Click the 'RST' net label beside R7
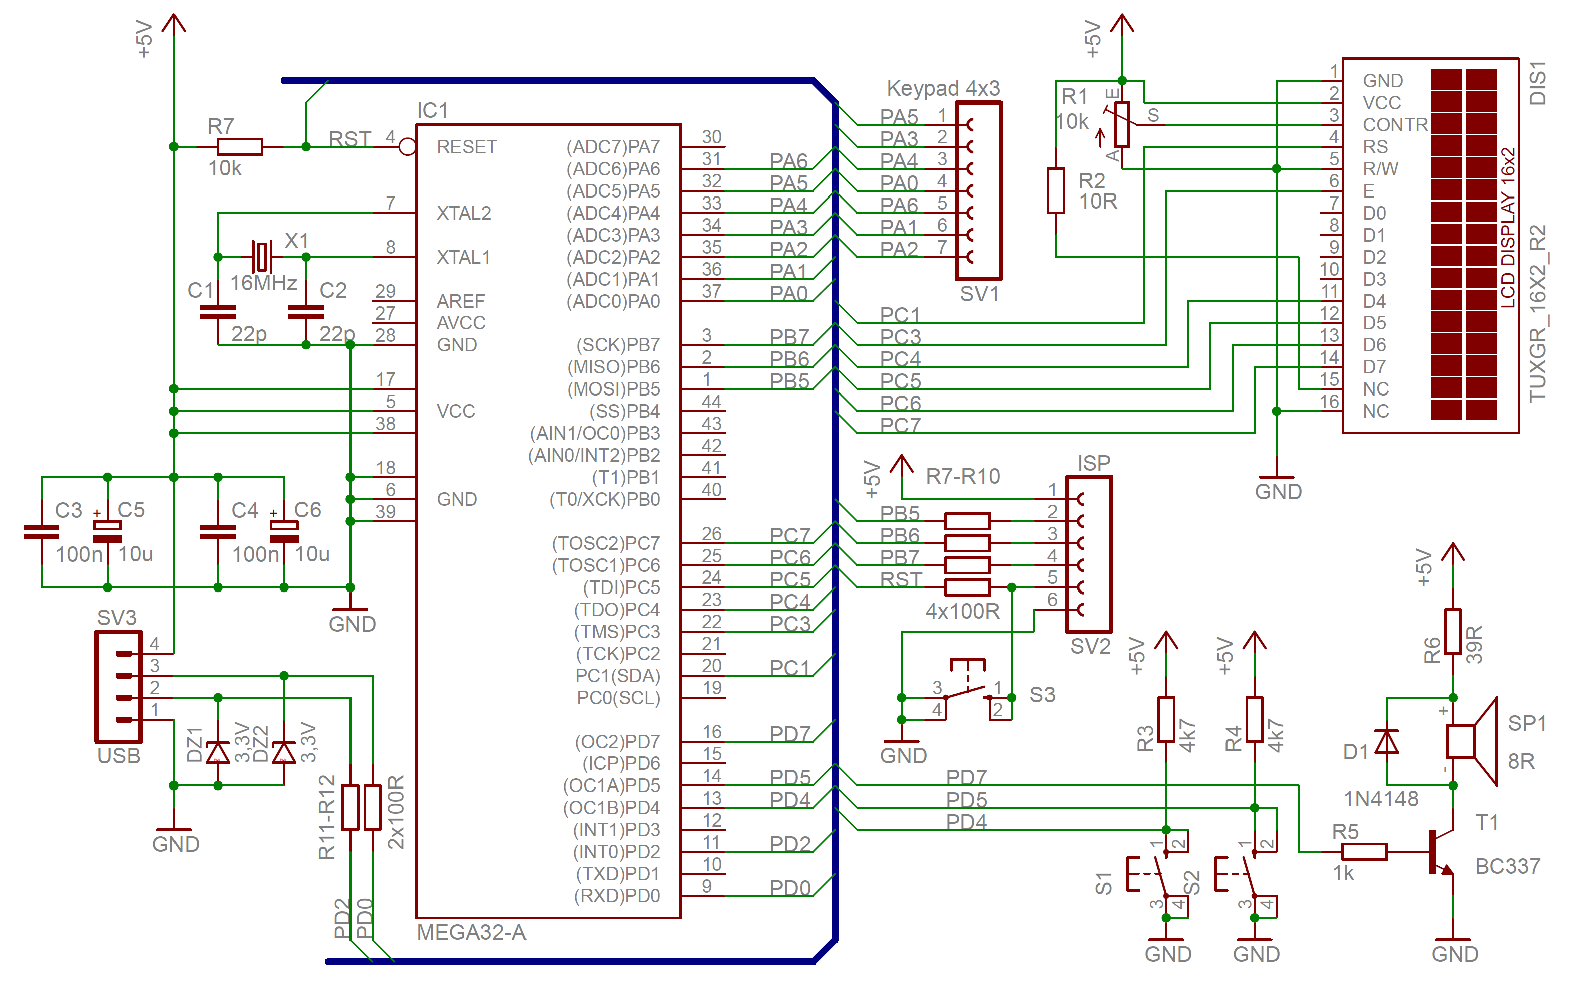This screenshot has height=985, width=1578. click(x=350, y=139)
